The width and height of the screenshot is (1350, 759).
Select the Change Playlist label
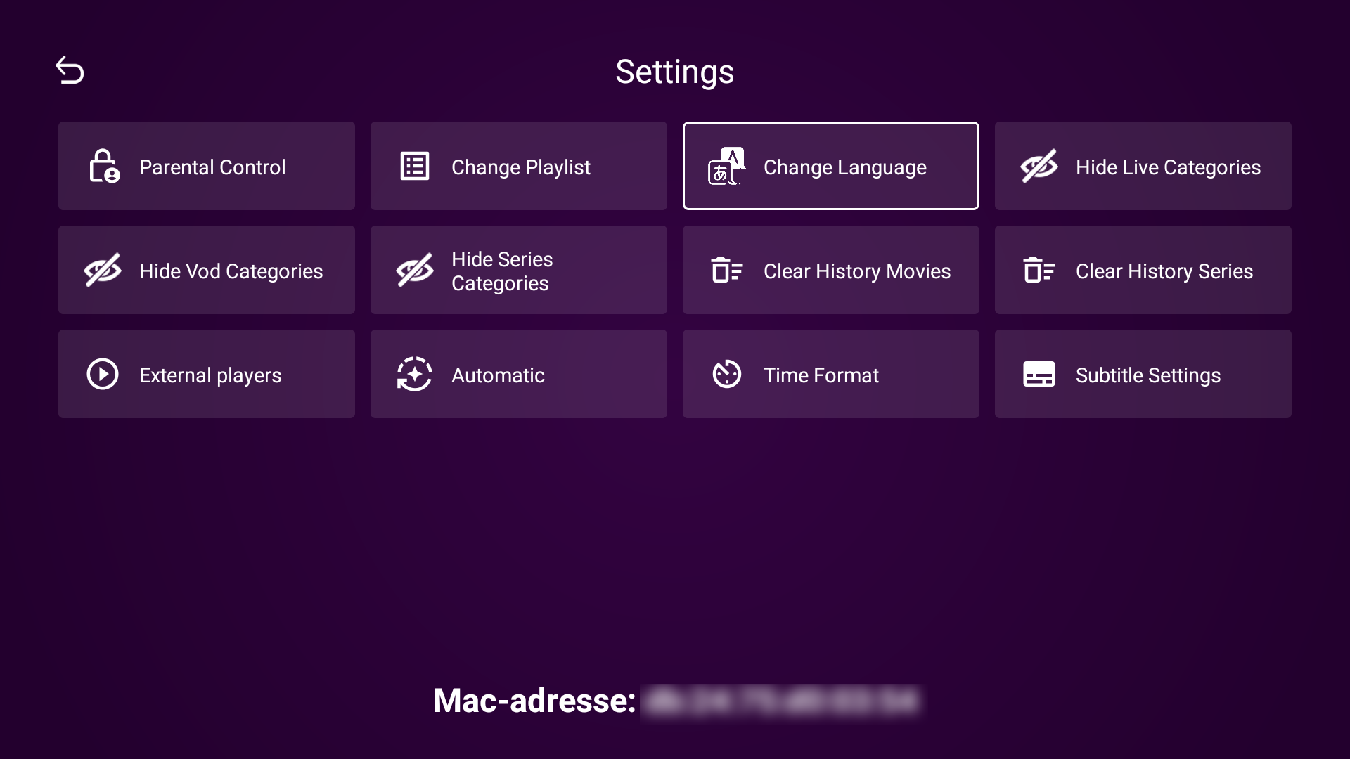click(520, 167)
